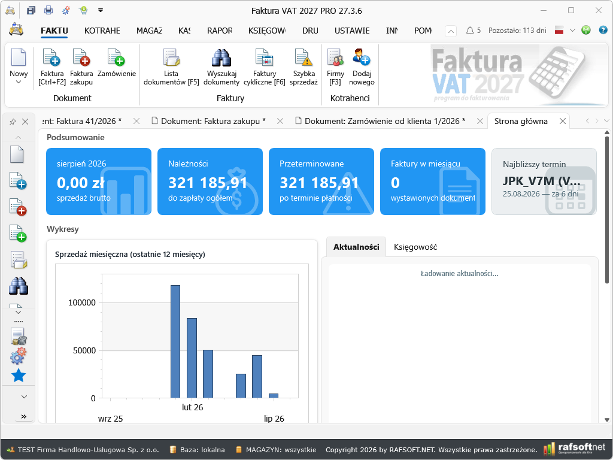Open the Przeterminowane summary card

pos(321,181)
